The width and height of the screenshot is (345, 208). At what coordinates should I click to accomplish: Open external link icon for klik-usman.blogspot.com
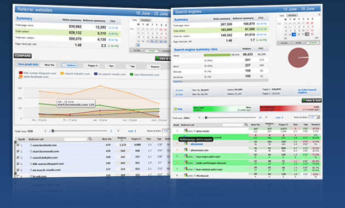[x=31, y=164]
